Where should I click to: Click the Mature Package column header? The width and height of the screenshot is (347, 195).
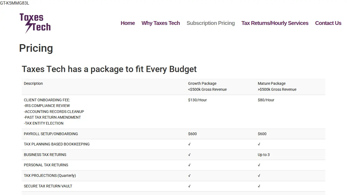(x=272, y=83)
